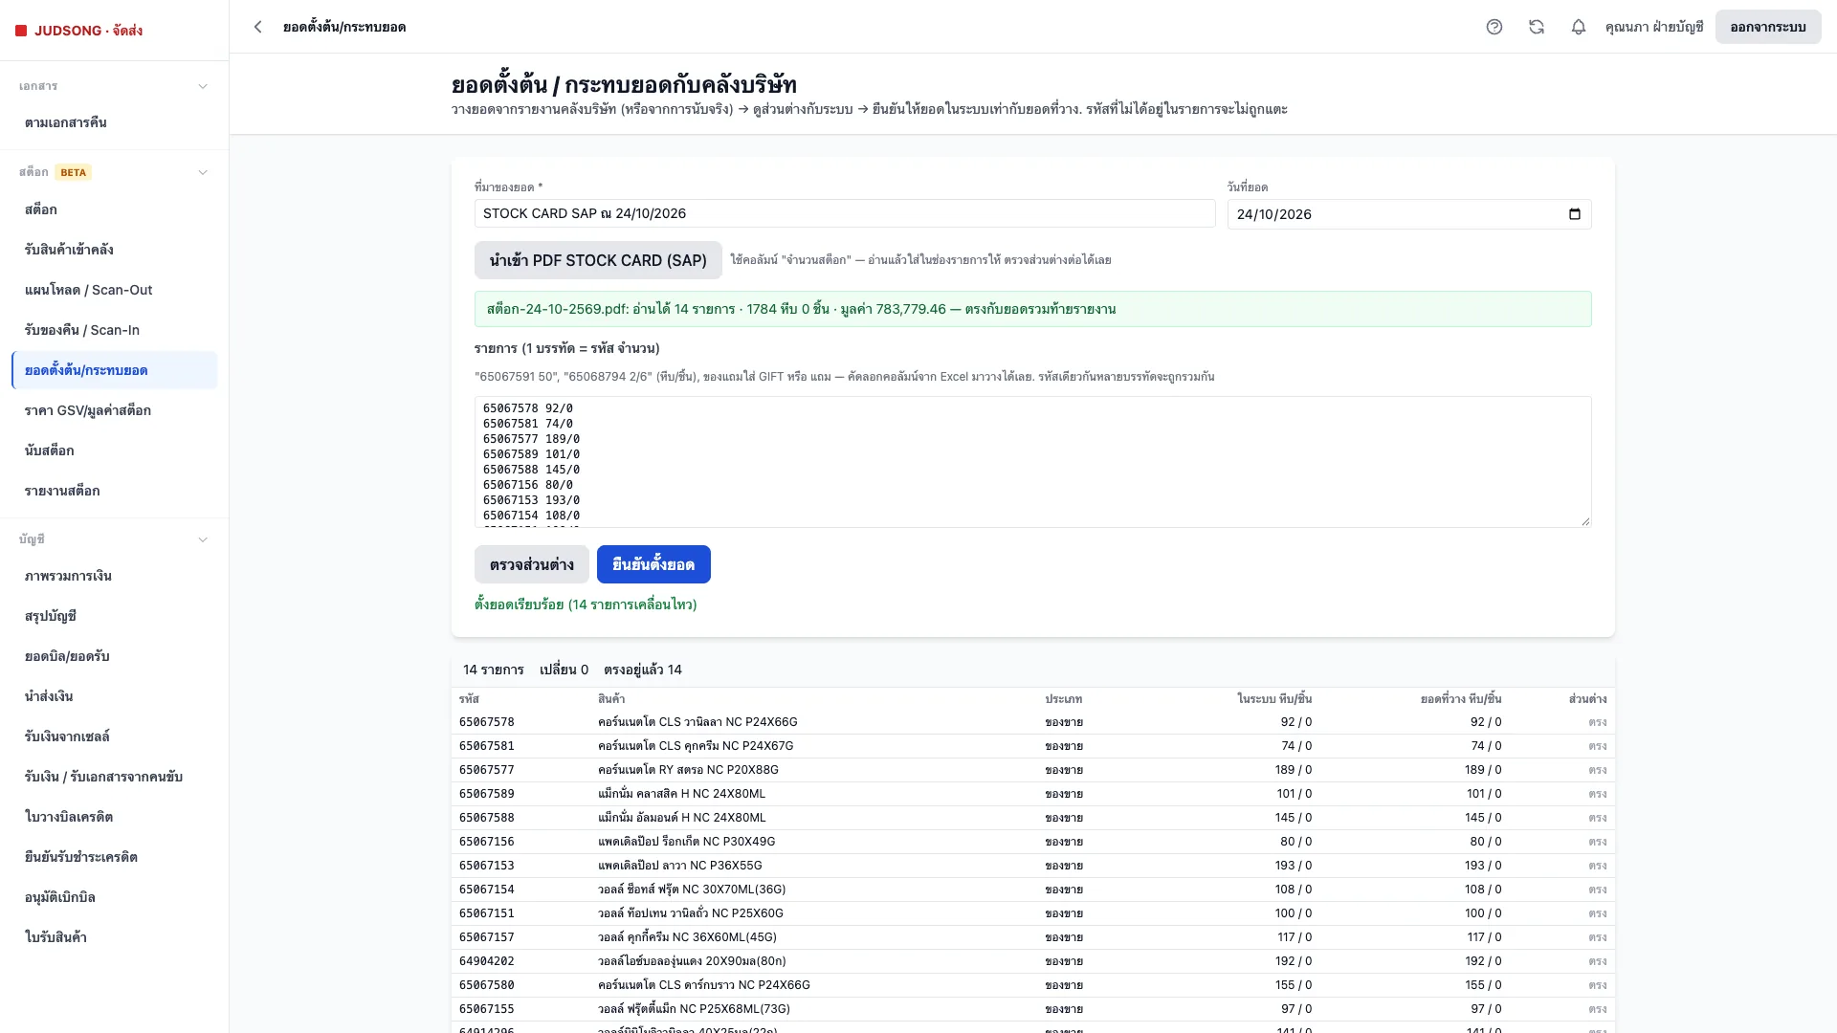Click the back arrow icon
The height and width of the screenshot is (1033, 1837).
tap(257, 27)
